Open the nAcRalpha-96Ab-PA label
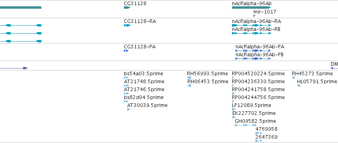 click(260, 47)
